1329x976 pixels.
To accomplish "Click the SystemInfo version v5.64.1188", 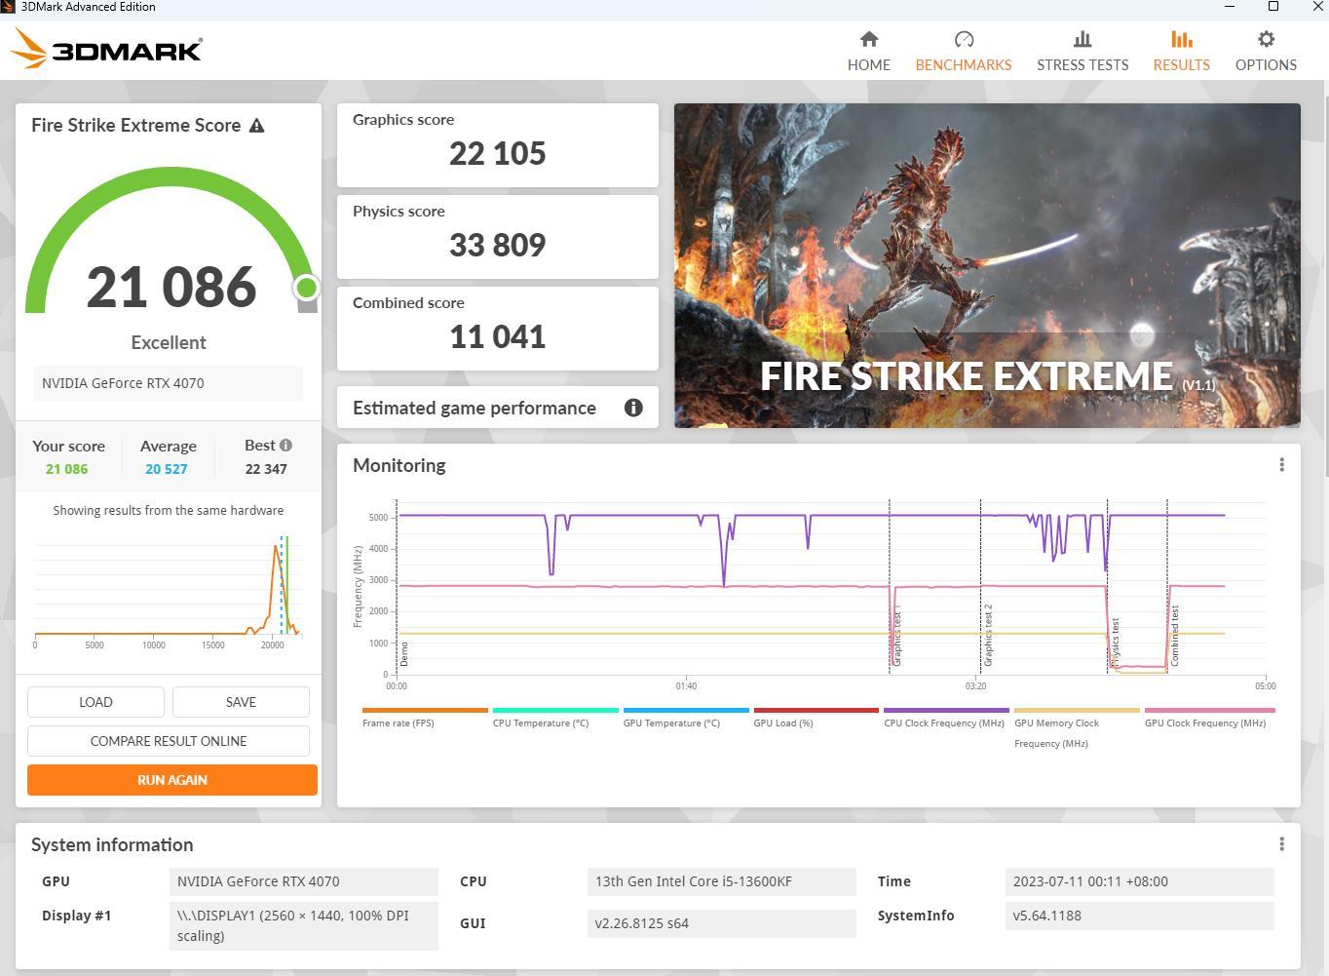I will coord(1140,916).
